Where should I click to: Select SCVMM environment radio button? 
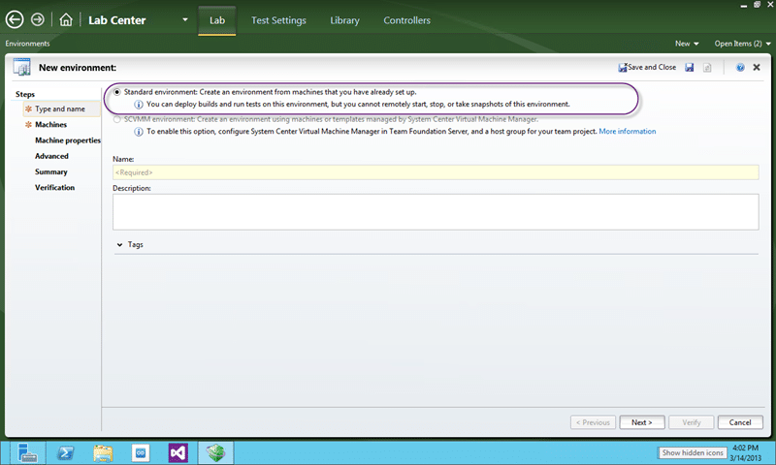117,119
